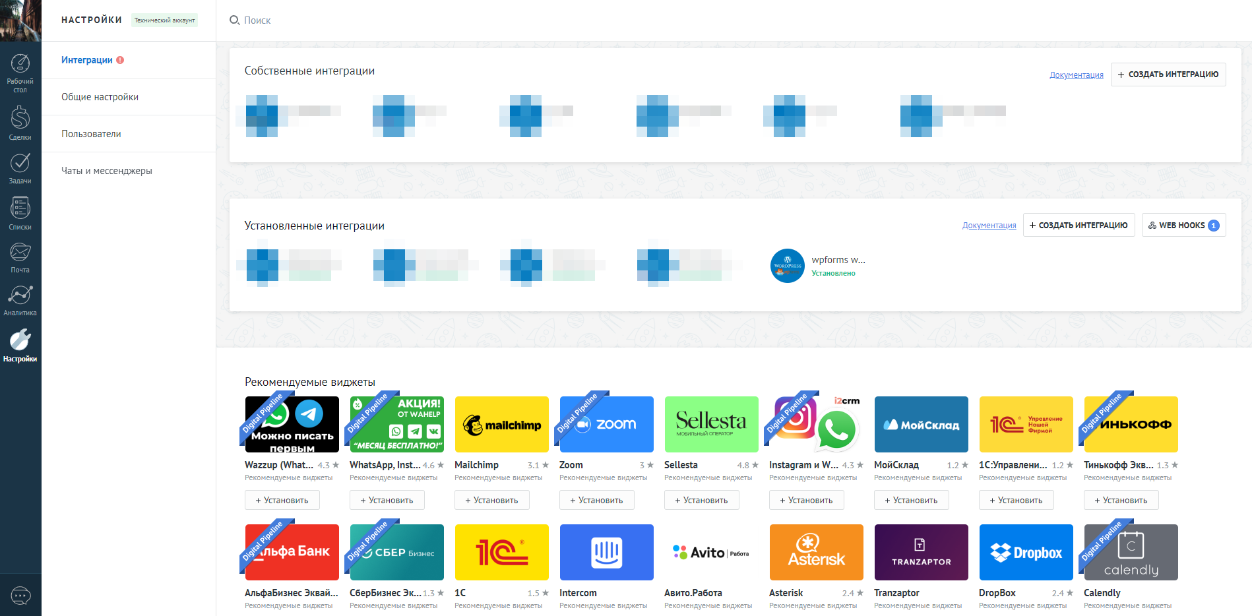Click the wpforms WordPress integration icon
The image size is (1252, 616).
(x=788, y=266)
